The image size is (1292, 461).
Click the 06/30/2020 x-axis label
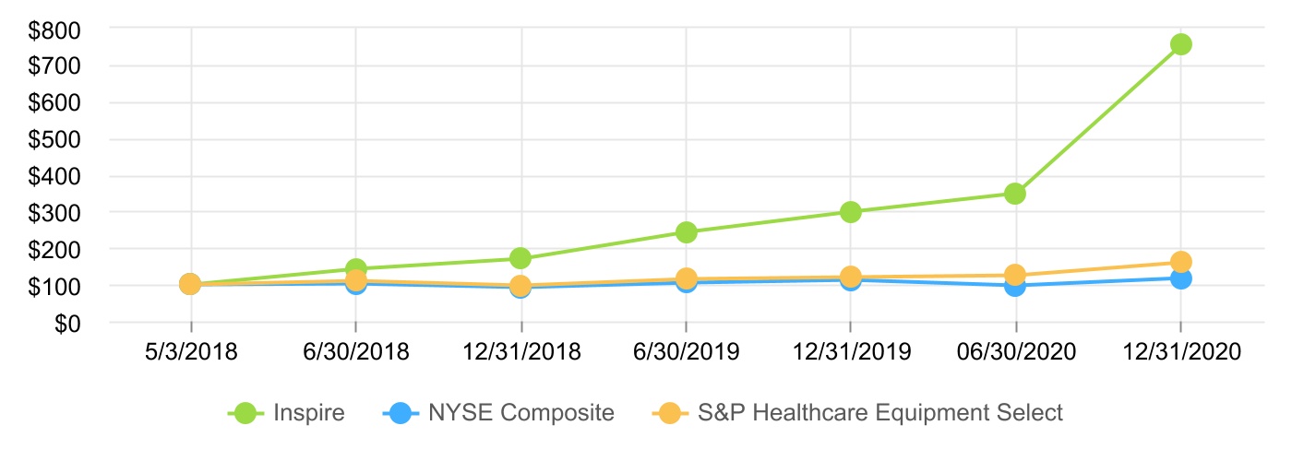pyautogui.click(x=1015, y=353)
